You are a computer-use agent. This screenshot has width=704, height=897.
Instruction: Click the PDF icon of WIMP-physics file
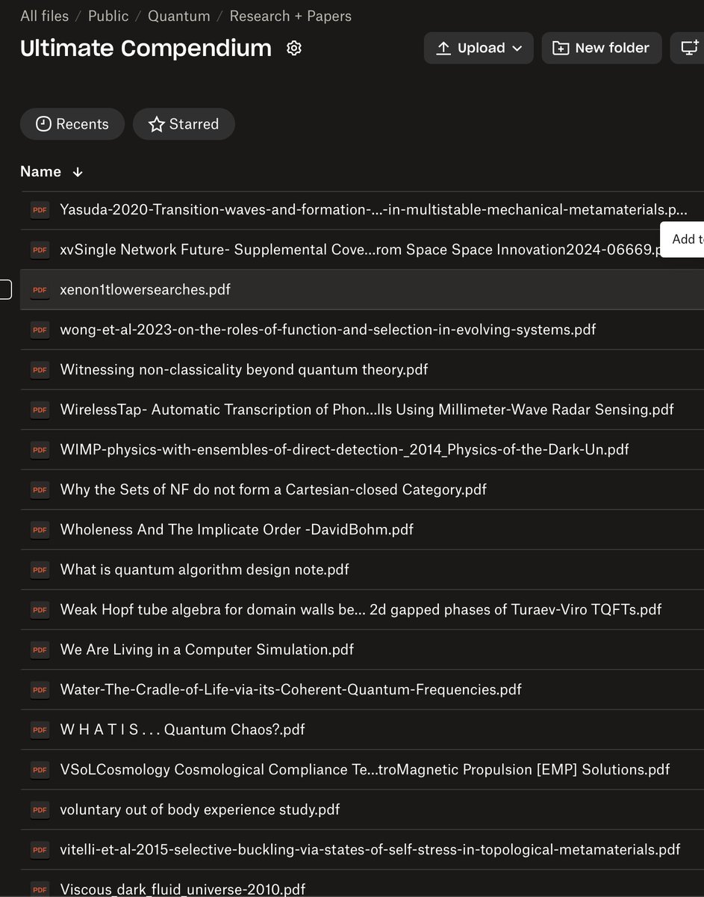pyautogui.click(x=40, y=449)
